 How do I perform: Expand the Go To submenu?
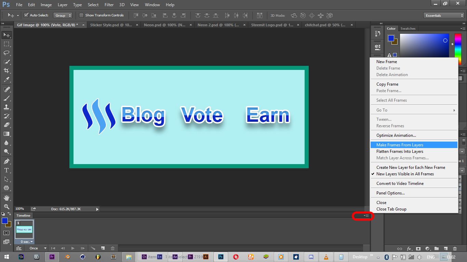click(414, 110)
